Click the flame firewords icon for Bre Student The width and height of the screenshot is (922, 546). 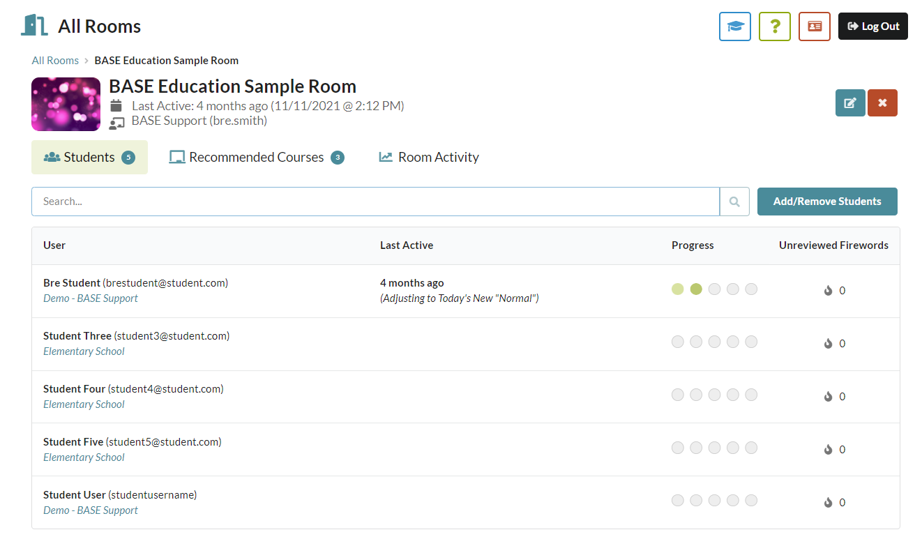(x=829, y=291)
